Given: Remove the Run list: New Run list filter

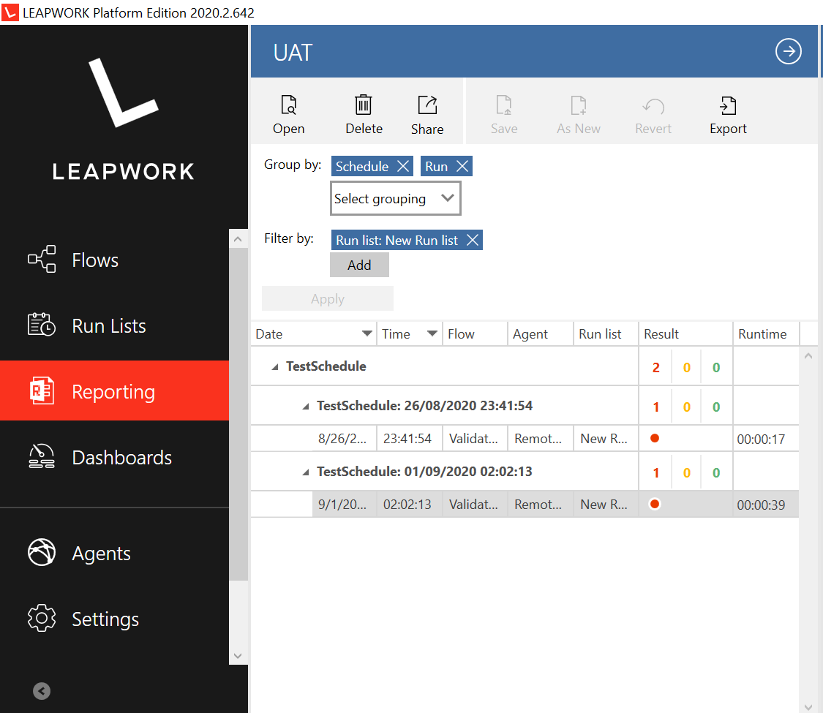Looking at the screenshot, I should click(472, 240).
